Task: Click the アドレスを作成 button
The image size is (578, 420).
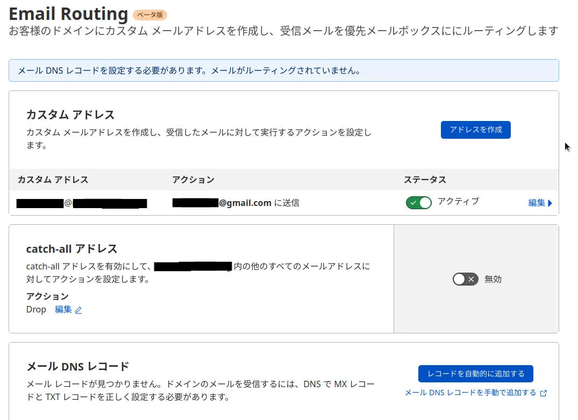Action: (475, 130)
